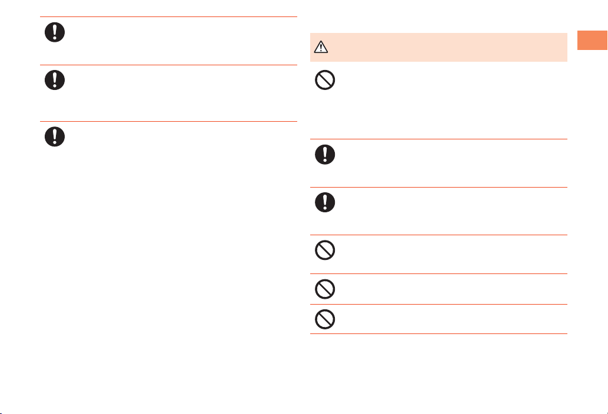The image size is (608, 414).
Task: Select the lowest exclamation icon in left column
Action: pos(55,136)
